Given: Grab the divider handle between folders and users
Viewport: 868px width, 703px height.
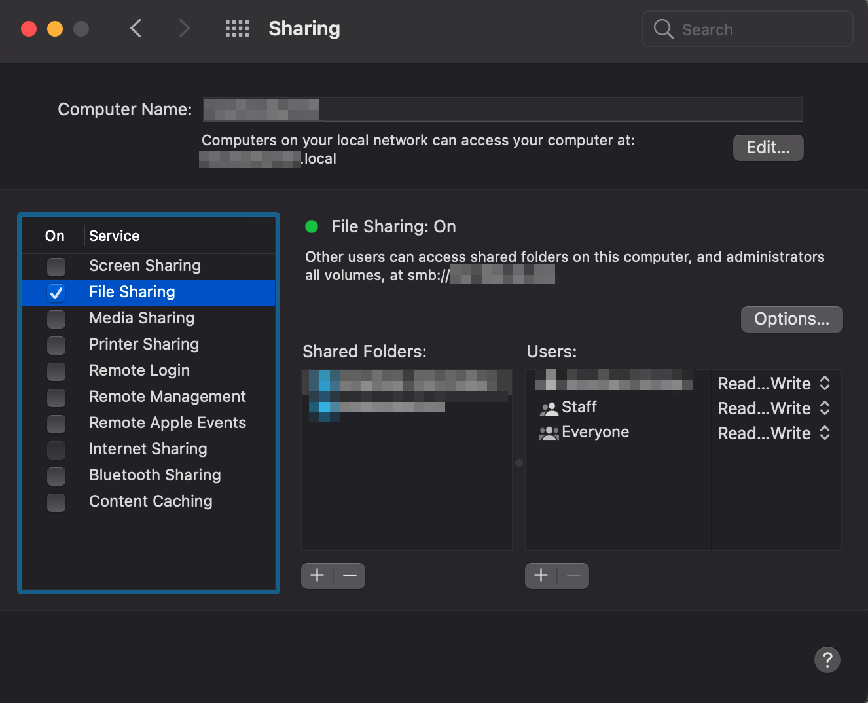Looking at the screenshot, I should pos(519,463).
